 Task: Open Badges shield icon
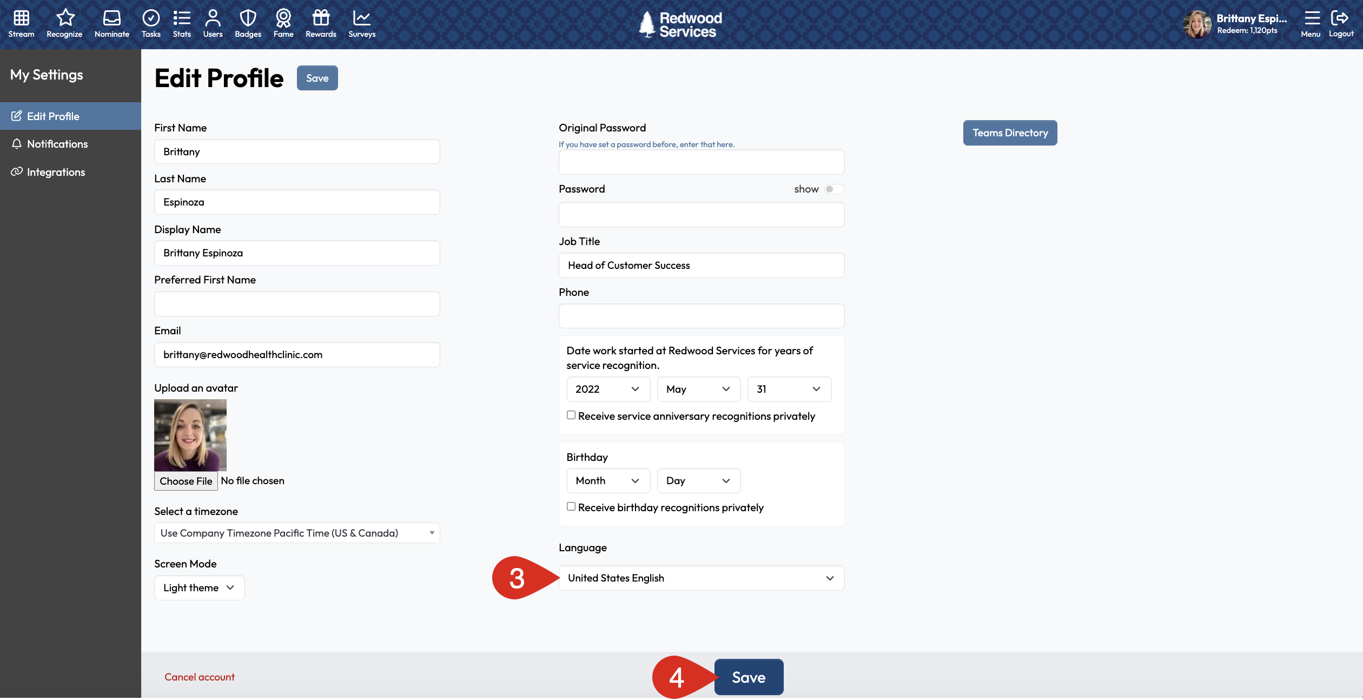[x=248, y=18]
